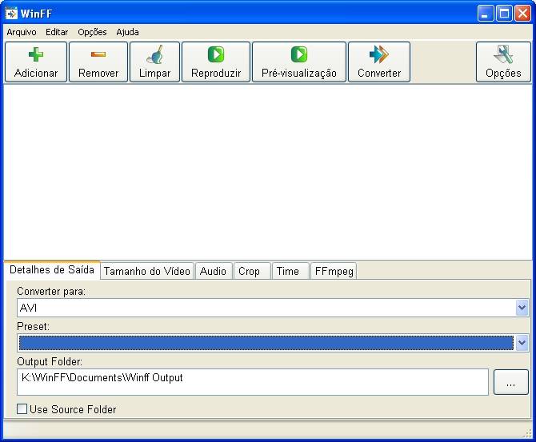Select the Audio tab

[x=213, y=271]
